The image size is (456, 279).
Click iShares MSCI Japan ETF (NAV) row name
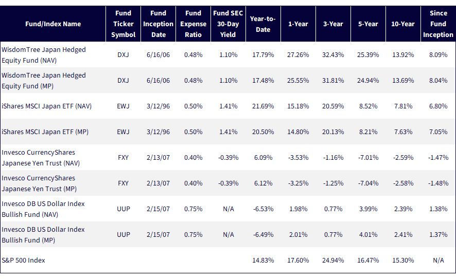[46, 106]
